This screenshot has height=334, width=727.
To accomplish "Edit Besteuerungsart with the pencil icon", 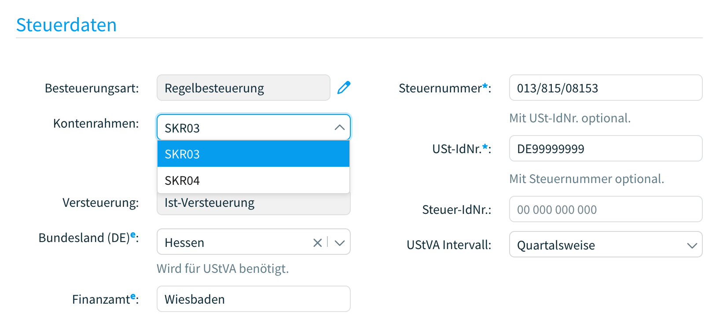I will click(x=344, y=88).
